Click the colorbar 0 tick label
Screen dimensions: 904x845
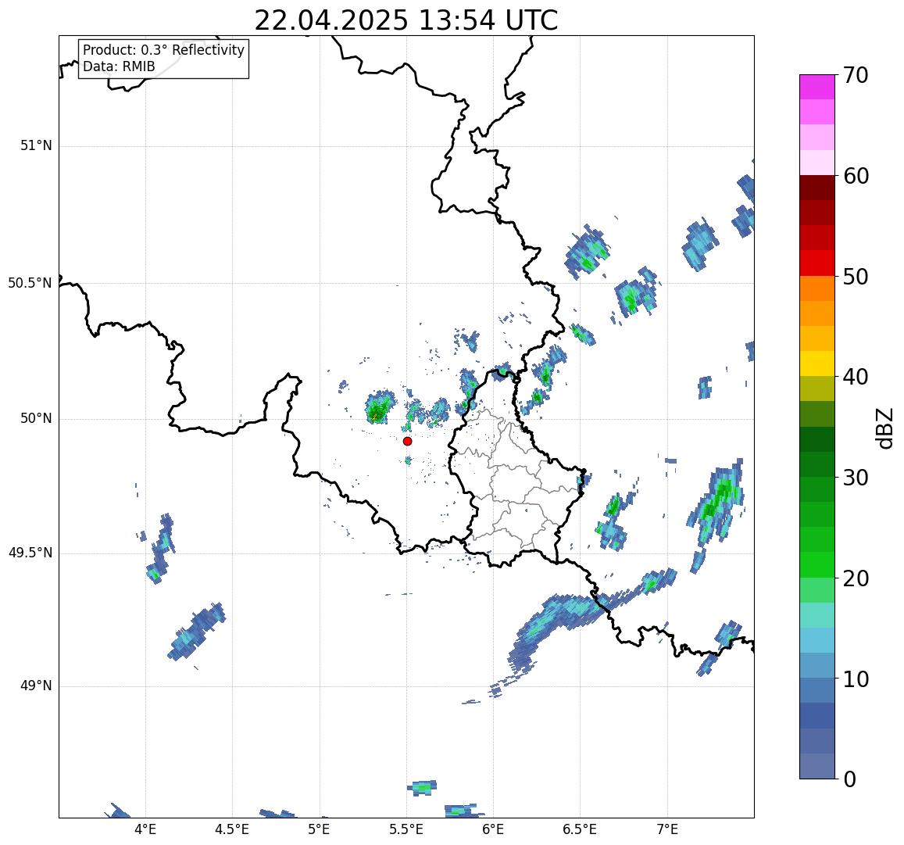[x=850, y=779]
